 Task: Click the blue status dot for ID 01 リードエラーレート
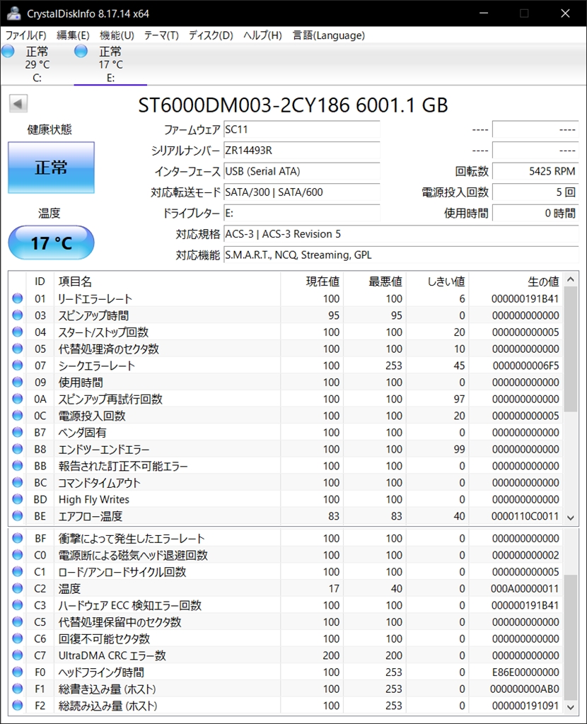[18, 298]
